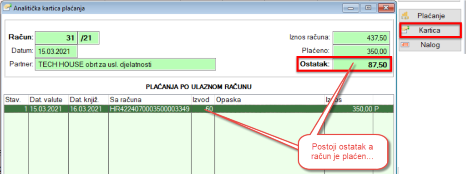The image size is (466, 174).
Task: Click the Račun number field 31
Action: 56,38
